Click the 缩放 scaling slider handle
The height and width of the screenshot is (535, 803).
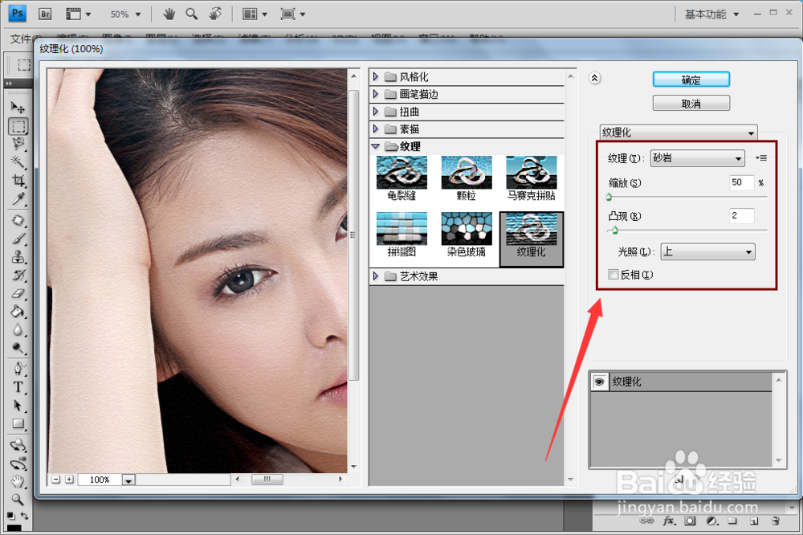click(609, 198)
